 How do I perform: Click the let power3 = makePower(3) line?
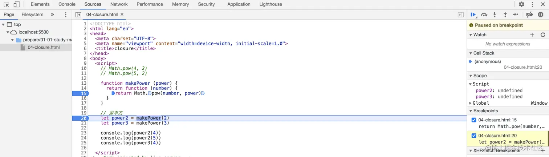click(x=135, y=123)
